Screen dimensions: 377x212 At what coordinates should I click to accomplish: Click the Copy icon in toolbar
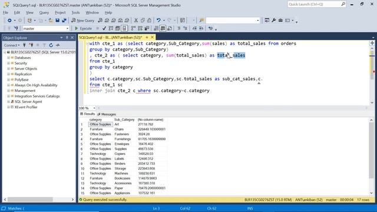pos(143,21)
